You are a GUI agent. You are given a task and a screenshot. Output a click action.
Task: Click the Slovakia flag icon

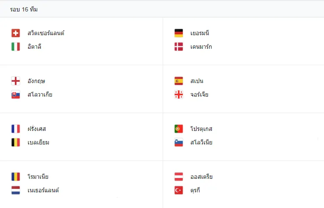point(16,94)
